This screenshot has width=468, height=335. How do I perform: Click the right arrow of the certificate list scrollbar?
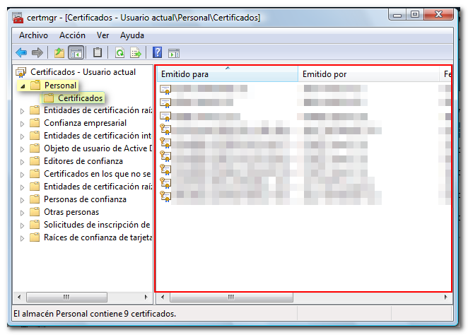coord(446,297)
